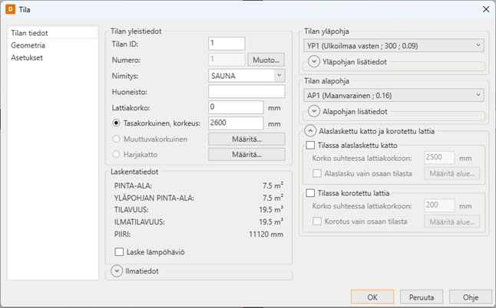Click the Peruuta button
The height and width of the screenshot is (308, 496).
(427, 297)
